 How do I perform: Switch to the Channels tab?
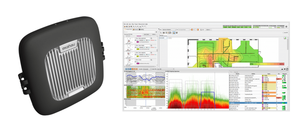click(236, 72)
